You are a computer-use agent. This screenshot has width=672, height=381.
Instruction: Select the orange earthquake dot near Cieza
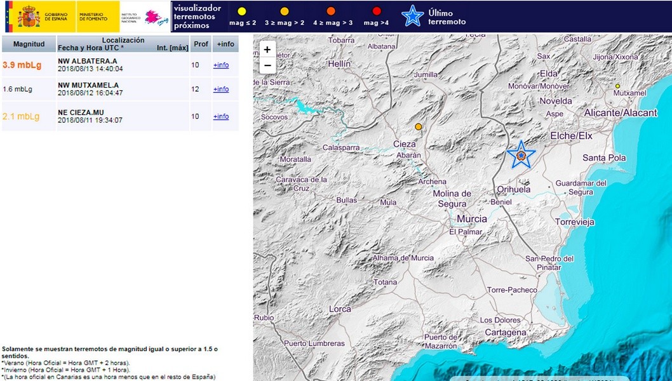[419, 126]
